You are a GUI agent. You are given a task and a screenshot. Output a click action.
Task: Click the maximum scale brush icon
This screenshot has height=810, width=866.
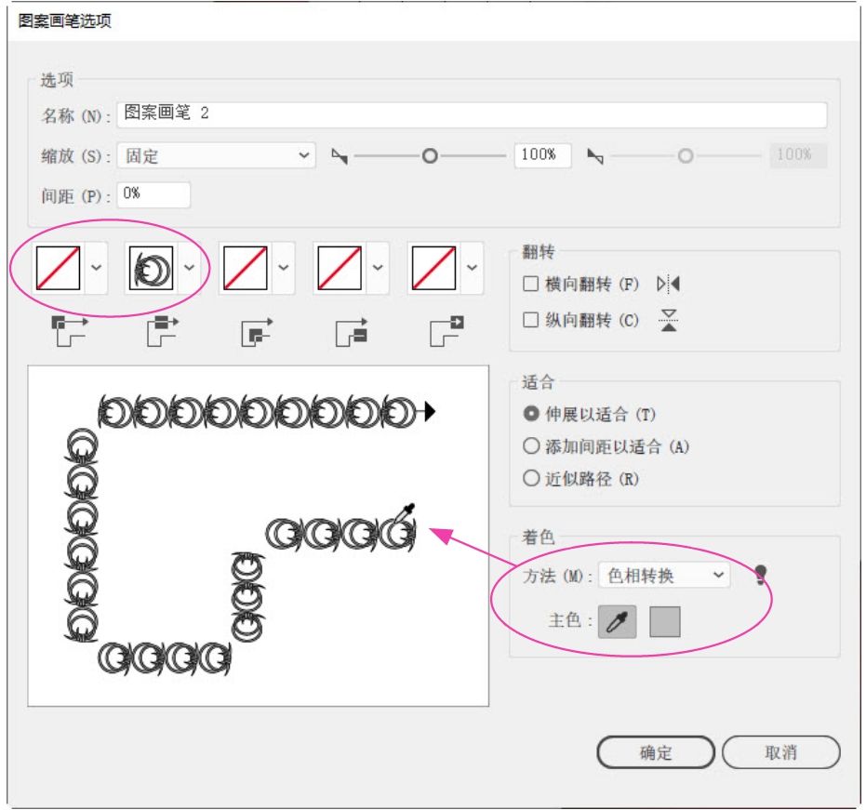(x=595, y=156)
